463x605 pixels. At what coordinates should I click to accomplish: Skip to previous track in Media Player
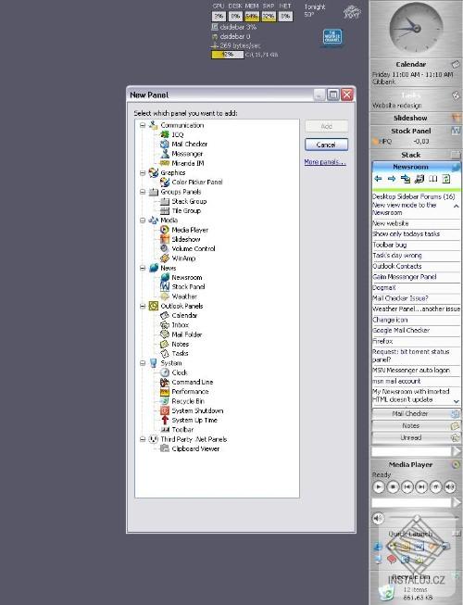pos(407,487)
